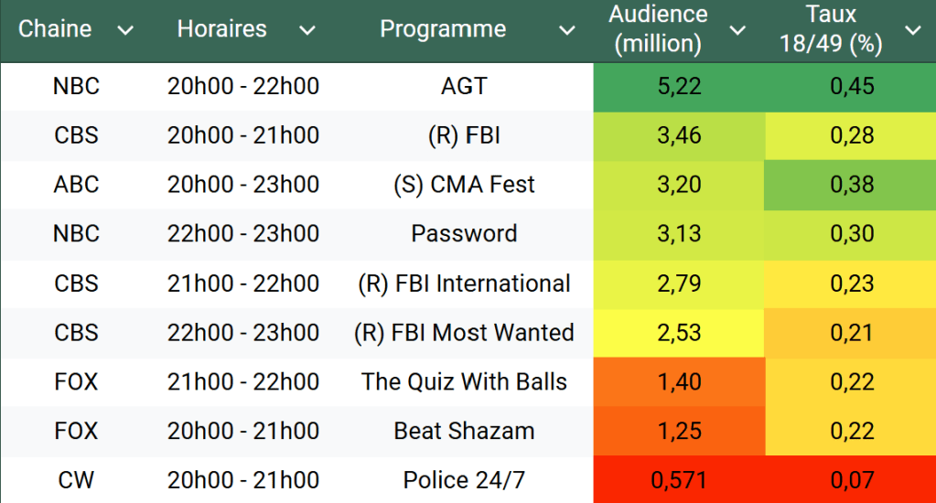The image size is (936, 503).
Task: Click the 0,07 rating cell
Action: coord(852,480)
